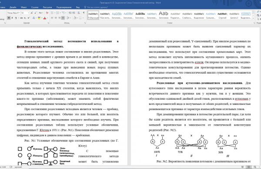Open the Ссылки ribbon tab

pos(35,7)
